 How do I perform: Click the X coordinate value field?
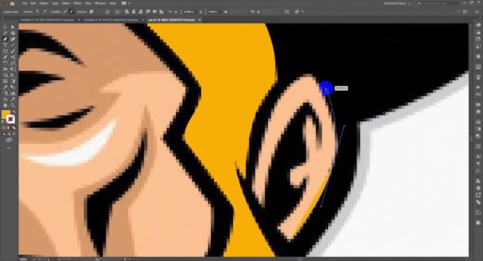(x=188, y=11)
